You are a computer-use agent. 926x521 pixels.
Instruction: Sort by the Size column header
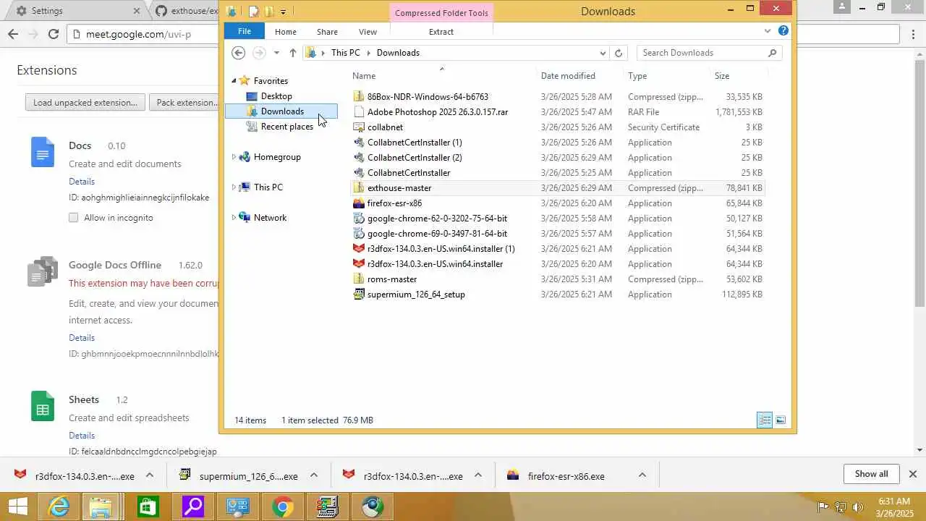point(722,76)
